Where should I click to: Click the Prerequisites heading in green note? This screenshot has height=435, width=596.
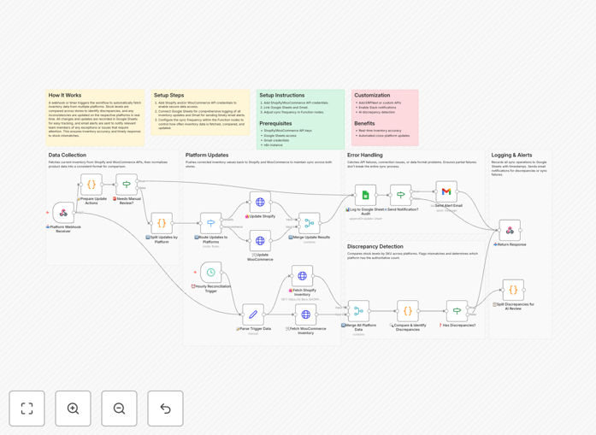tap(275, 123)
